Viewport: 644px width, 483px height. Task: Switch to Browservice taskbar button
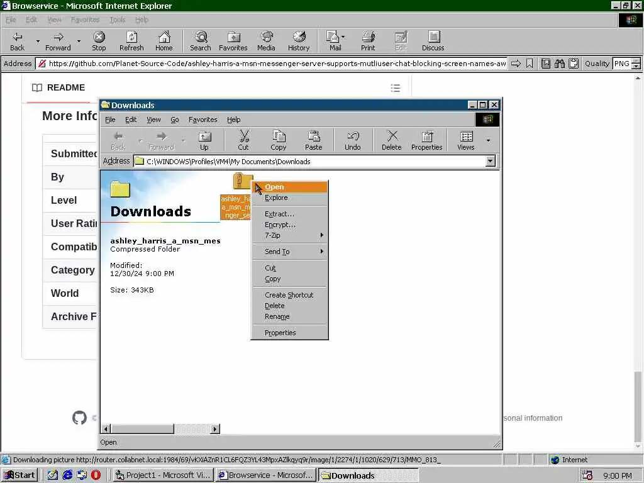click(x=266, y=475)
